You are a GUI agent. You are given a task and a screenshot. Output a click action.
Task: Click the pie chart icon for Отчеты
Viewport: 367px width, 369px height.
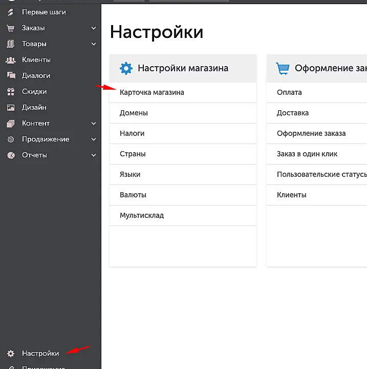(11, 155)
